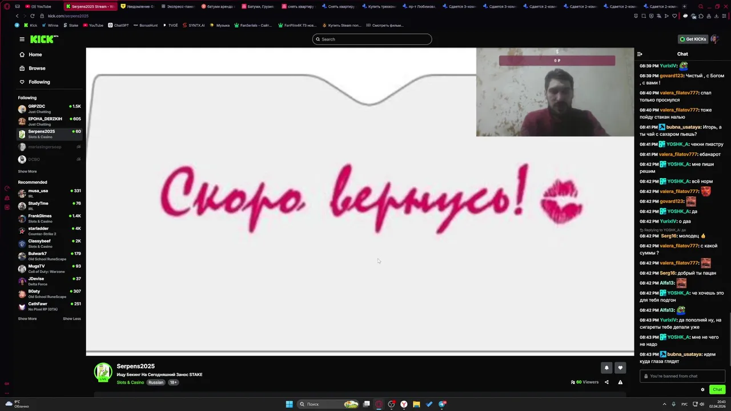The height and width of the screenshot is (411, 731).
Task: Switch to Экспресс-панель tab
Action: [x=178, y=6]
